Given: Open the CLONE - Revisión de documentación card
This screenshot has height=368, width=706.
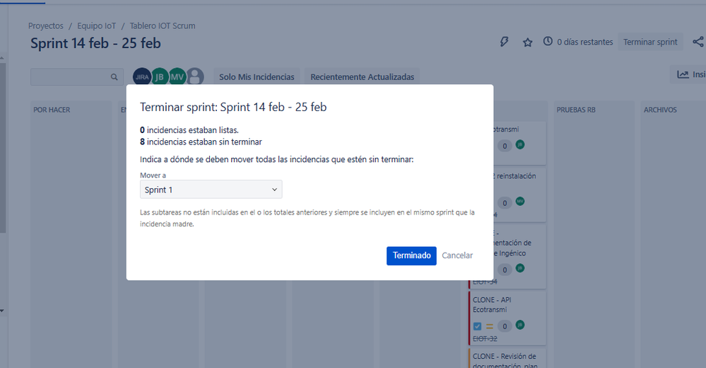Looking at the screenshot, I should click(507, 359).
